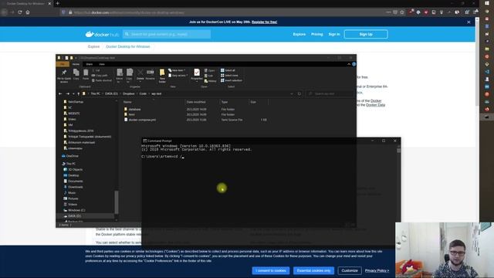Click the Explorer search box

330,93
